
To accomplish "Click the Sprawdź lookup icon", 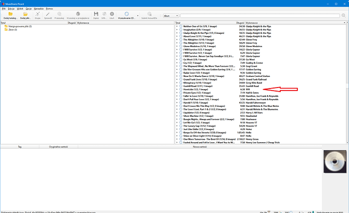I will pos(48,14).
